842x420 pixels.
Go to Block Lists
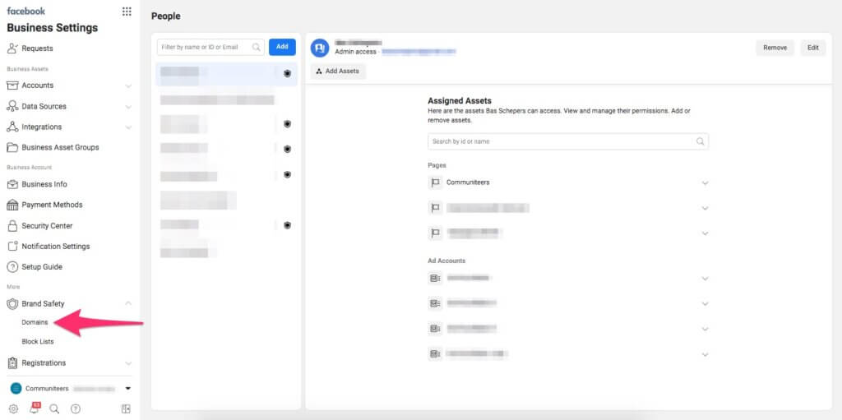click(38, 341)
